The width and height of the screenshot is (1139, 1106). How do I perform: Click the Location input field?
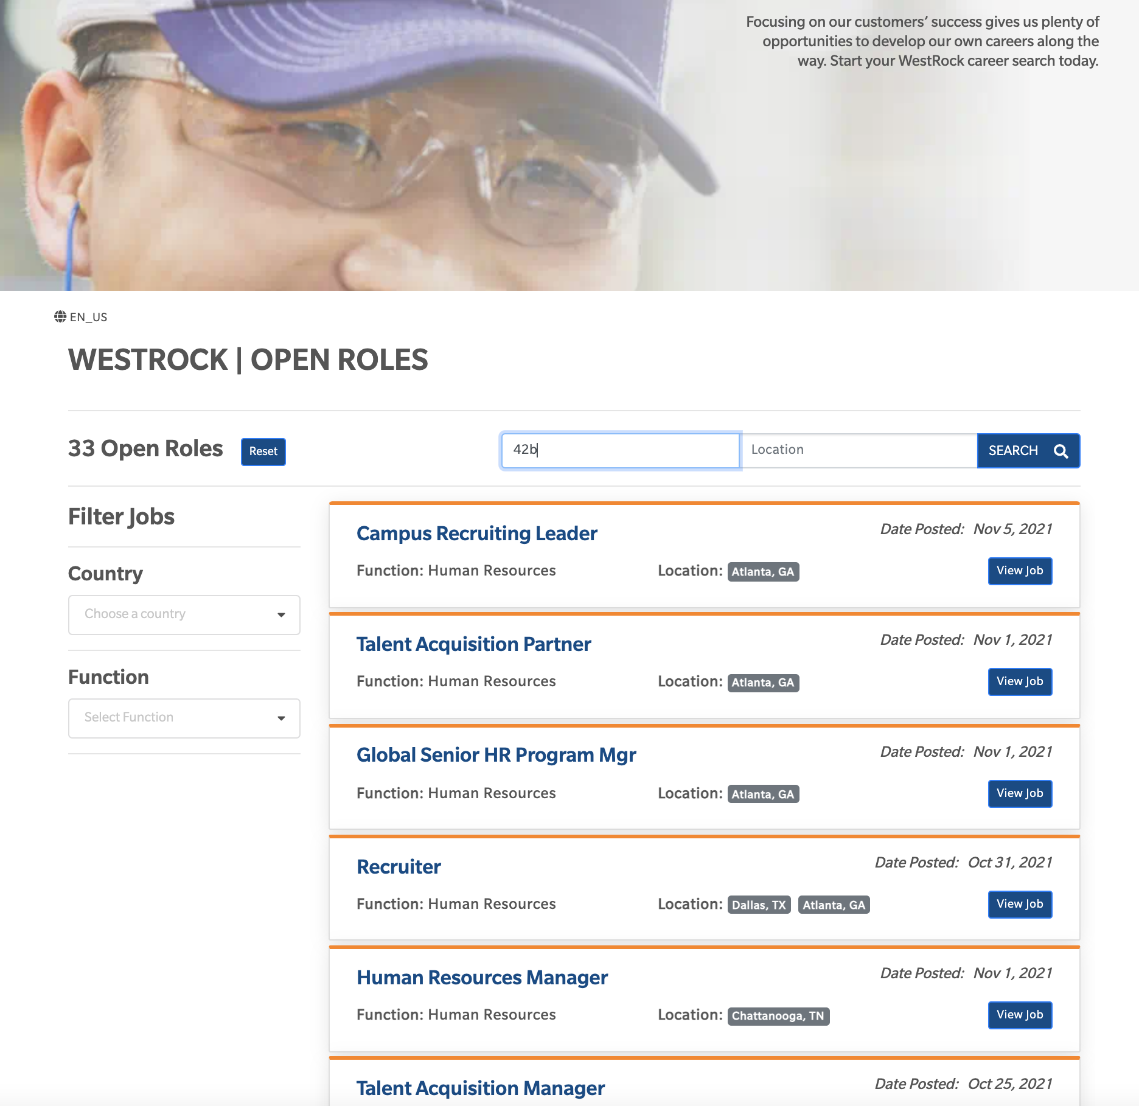(x=858, y=450)
